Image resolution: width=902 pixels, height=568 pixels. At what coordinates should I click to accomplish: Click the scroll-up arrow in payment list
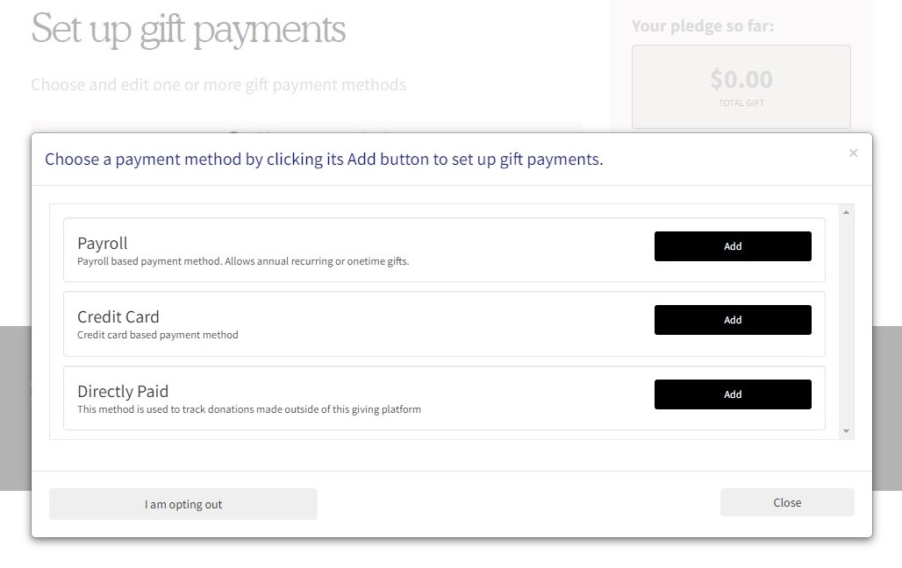[847, 212]
